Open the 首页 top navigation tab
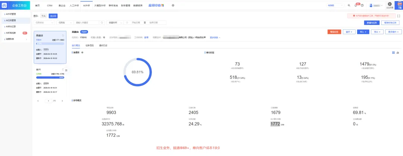403x156 pixels. (38, 5)
